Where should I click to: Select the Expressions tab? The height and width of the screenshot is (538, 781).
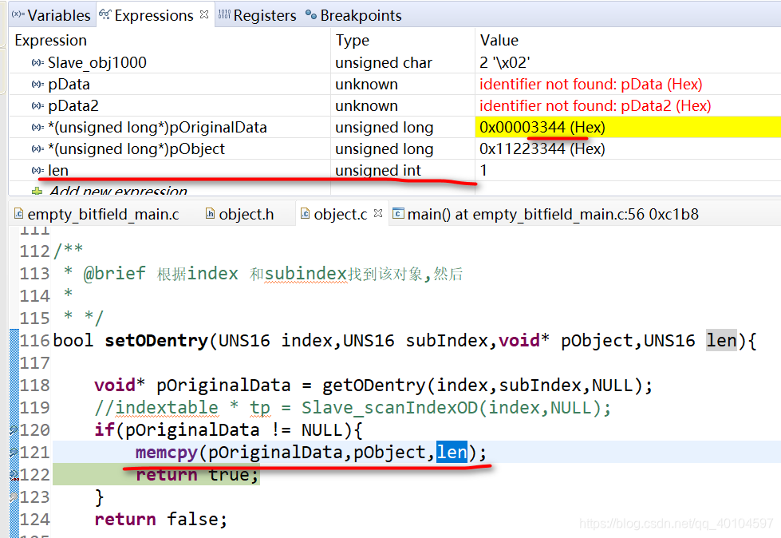[153, 15]
